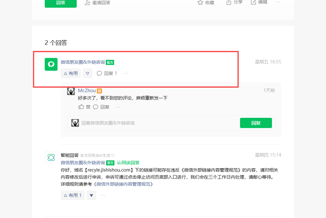Click the 分享 share icon

click(229, 2)
